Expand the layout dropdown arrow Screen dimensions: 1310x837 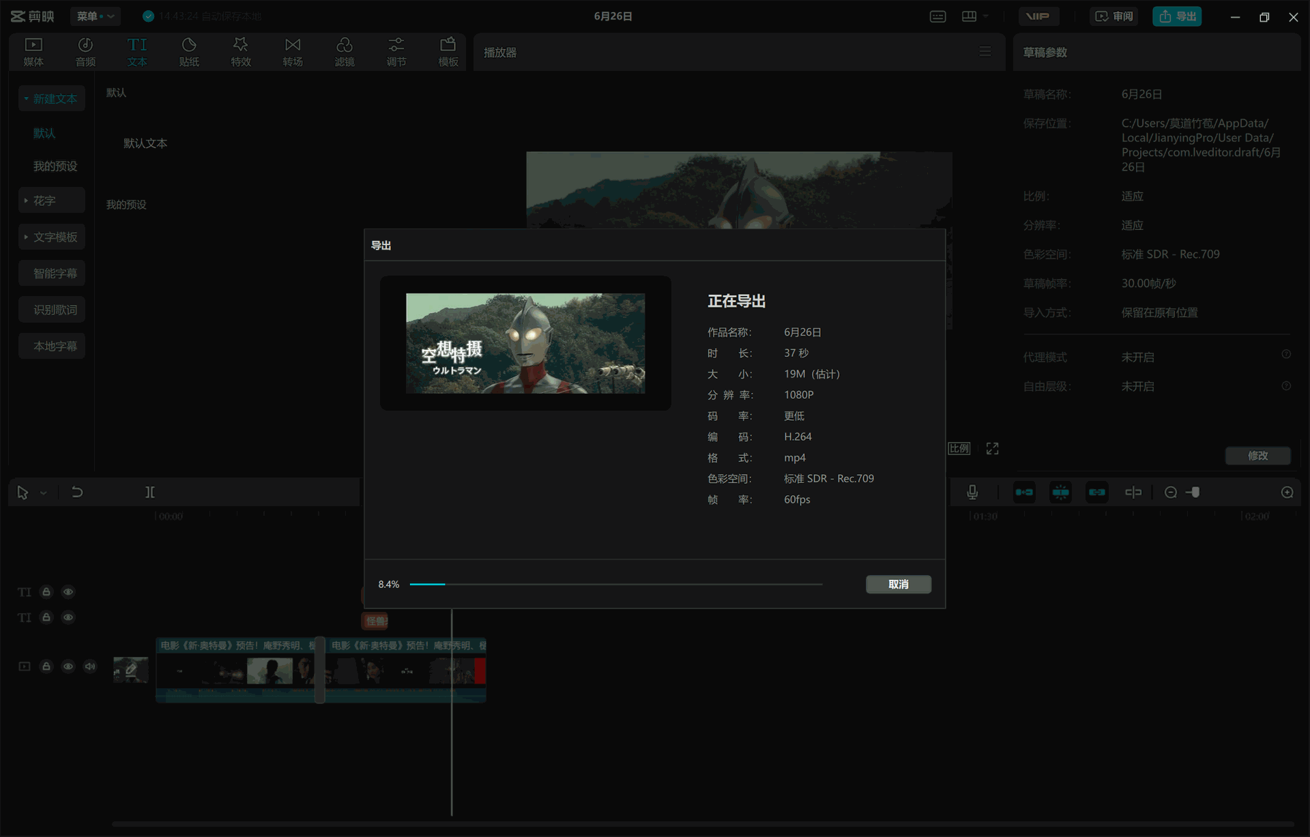[x=986, y=16]
